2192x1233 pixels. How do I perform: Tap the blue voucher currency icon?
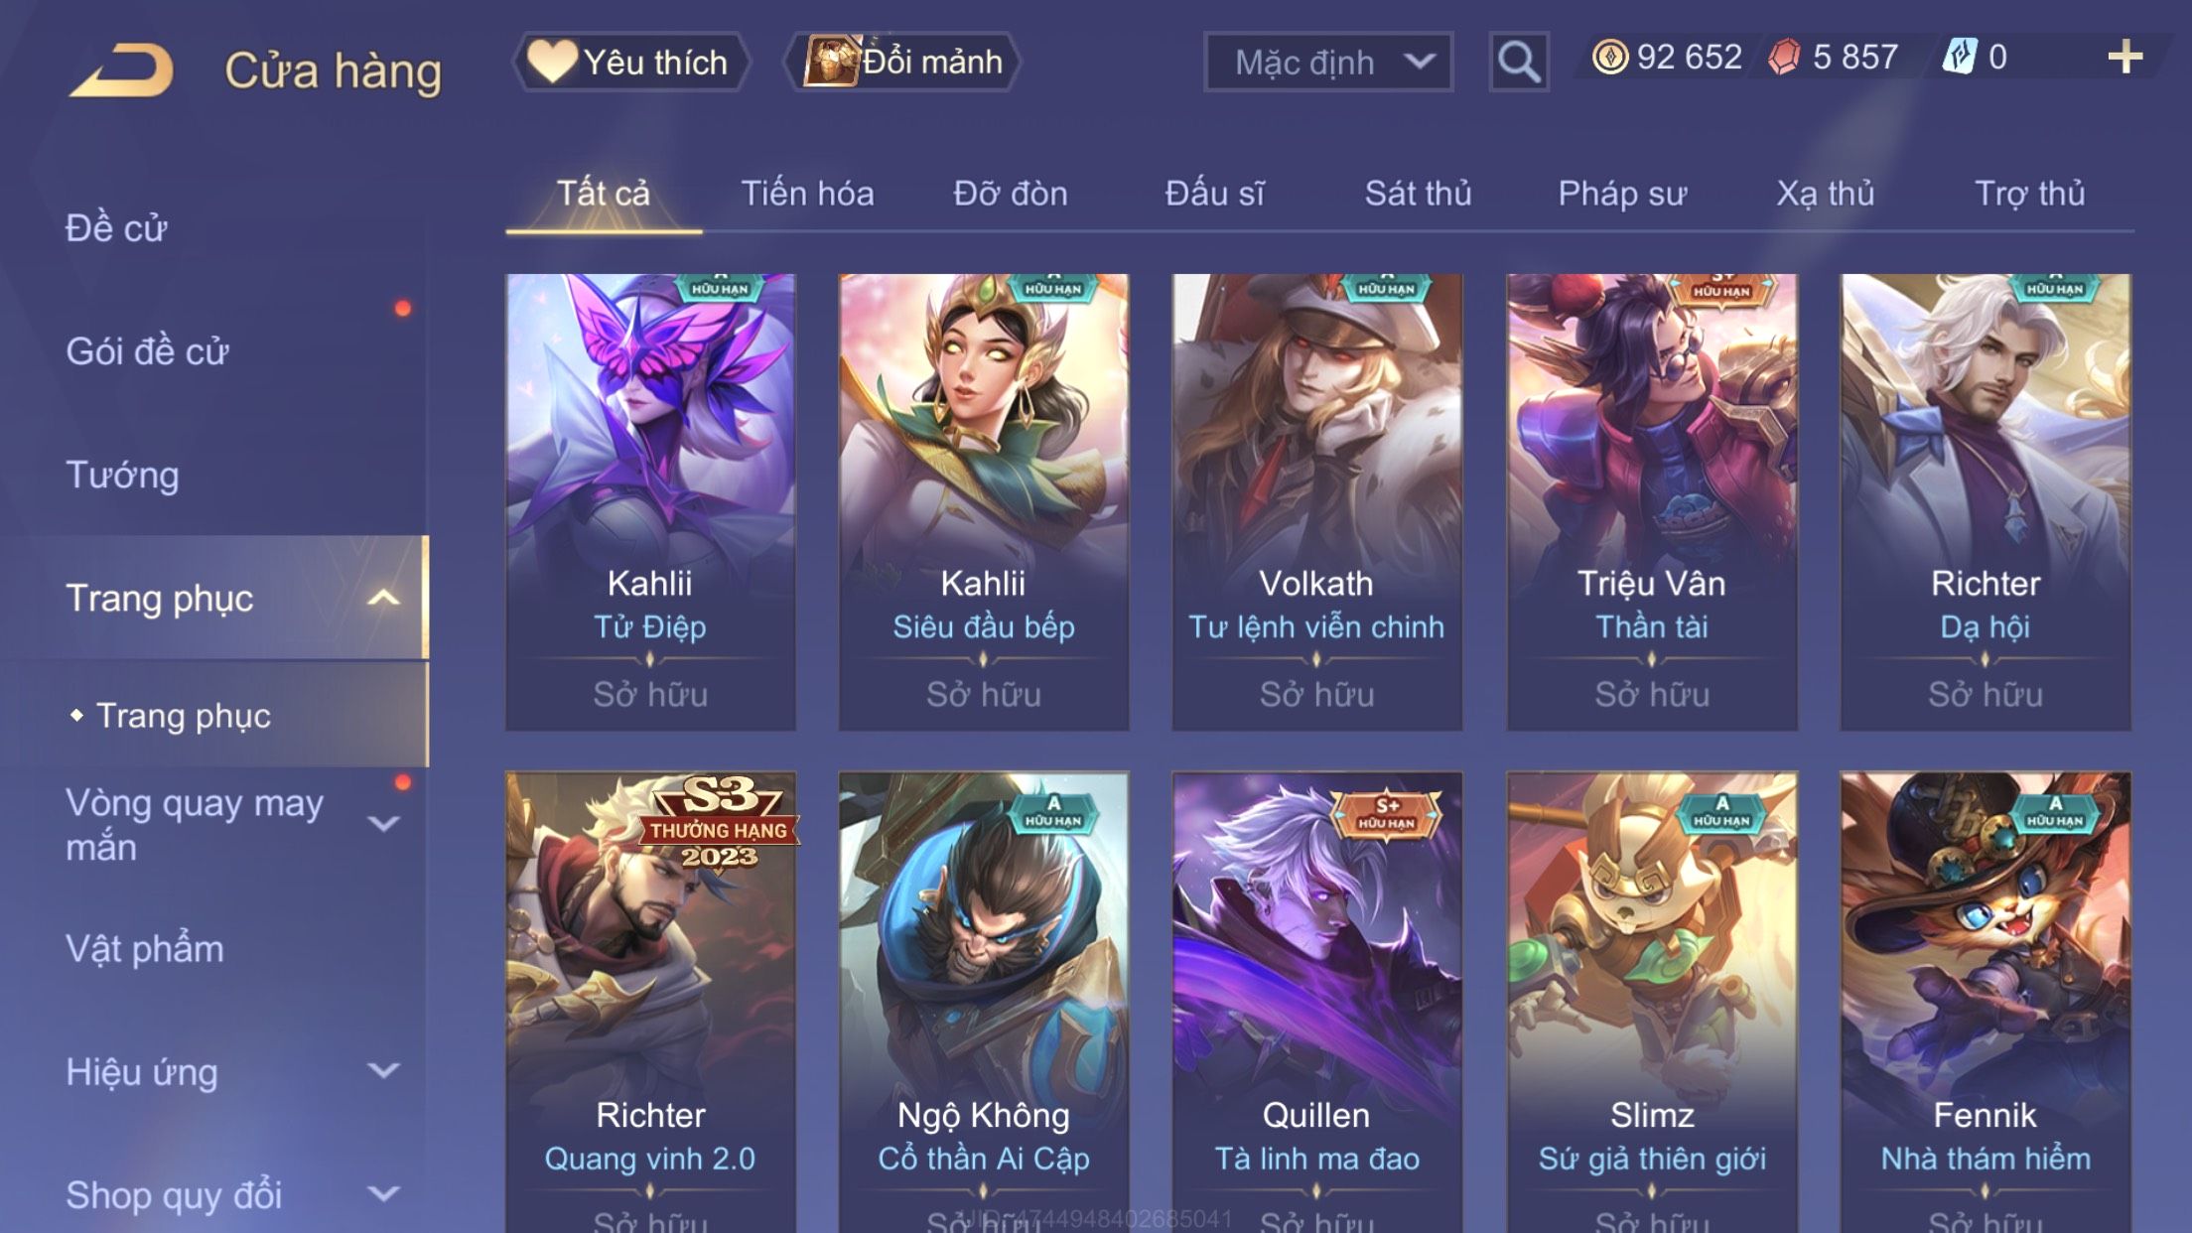(1960, 57)
